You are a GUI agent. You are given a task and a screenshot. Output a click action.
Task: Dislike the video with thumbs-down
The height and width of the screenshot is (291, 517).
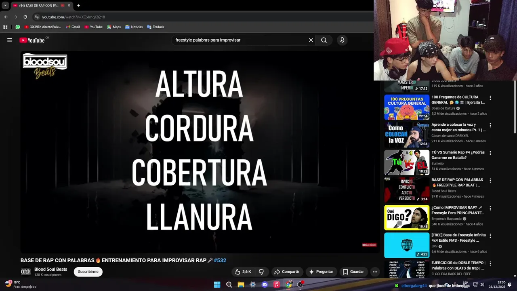(261, 272)
